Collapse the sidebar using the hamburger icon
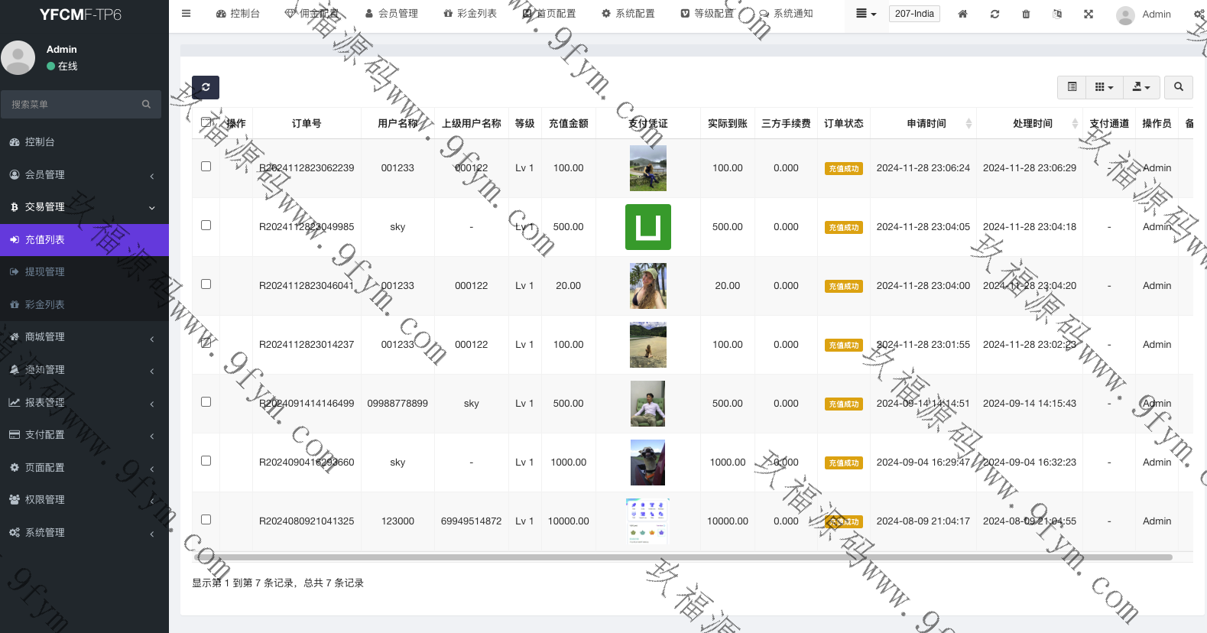This screenshot has height=633, width=1207. [x=186, y=14]
